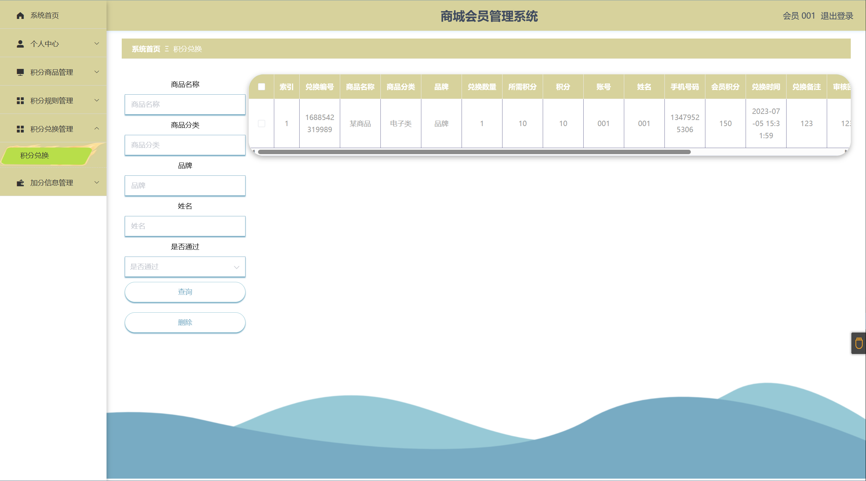Screen dimensions: 866x481
Task: Click the table's horizontal scrollbar
Action: point(473,152)
